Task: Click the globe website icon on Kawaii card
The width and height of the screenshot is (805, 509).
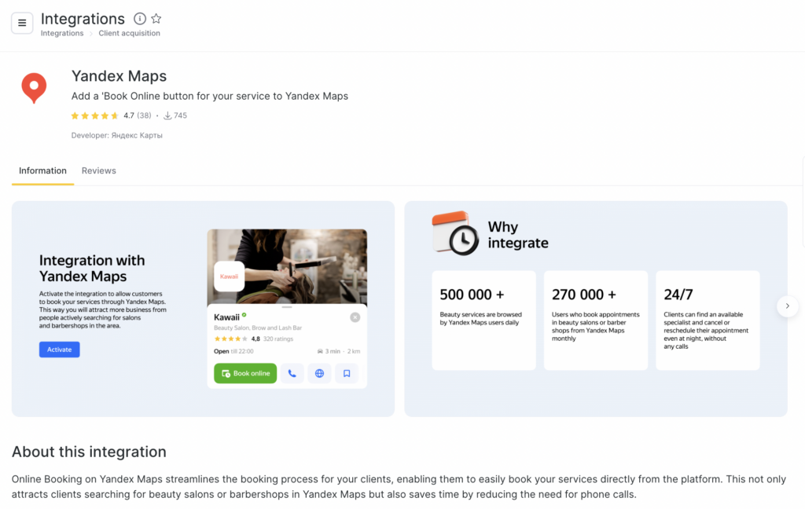Action: coord(319,373)
